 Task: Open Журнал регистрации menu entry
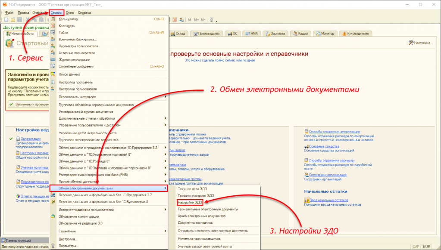109,59
